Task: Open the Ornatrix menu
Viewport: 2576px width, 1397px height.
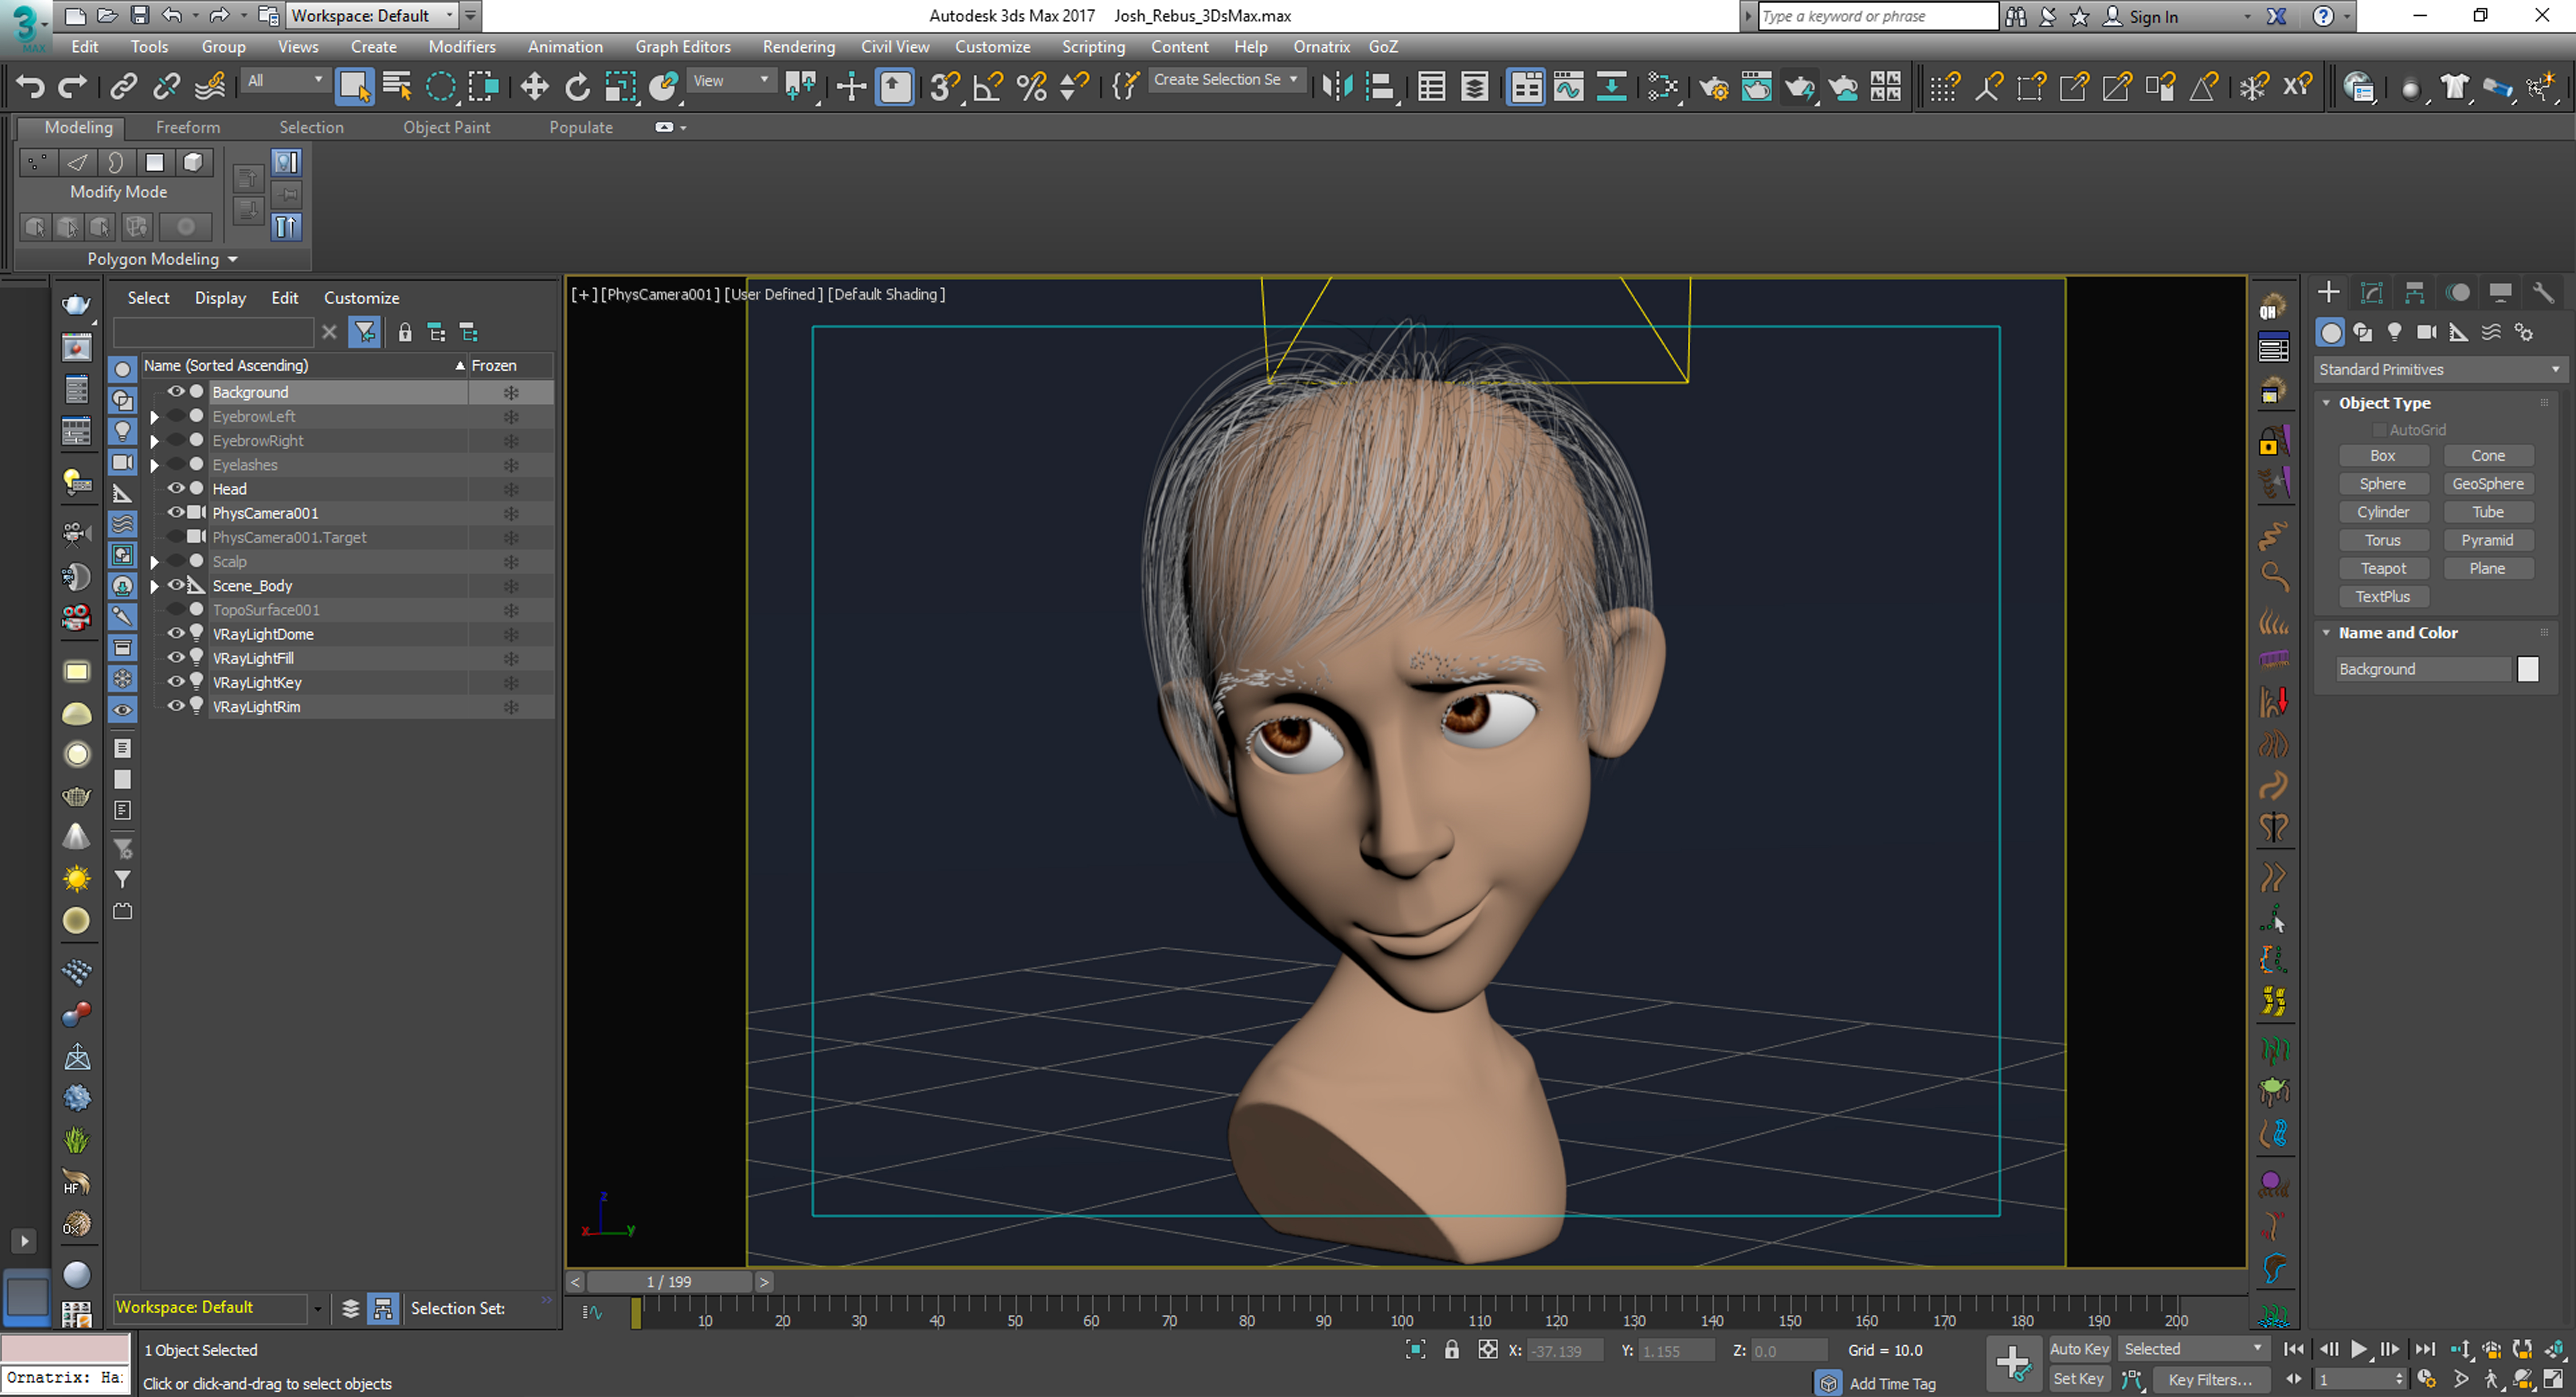Action: [x=1321, y=47]
